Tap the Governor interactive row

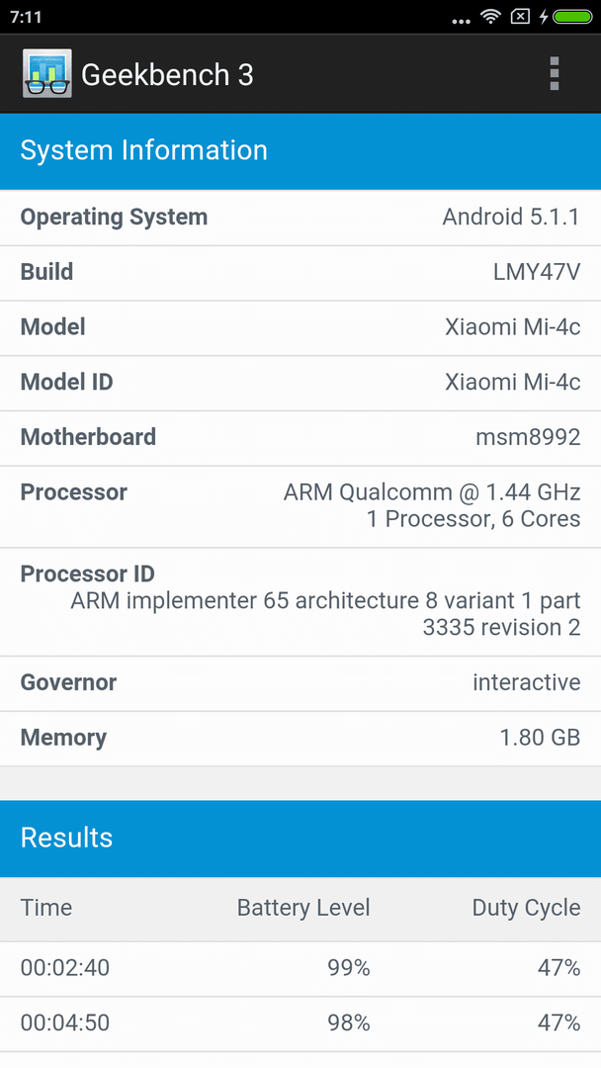click(300, 684)
